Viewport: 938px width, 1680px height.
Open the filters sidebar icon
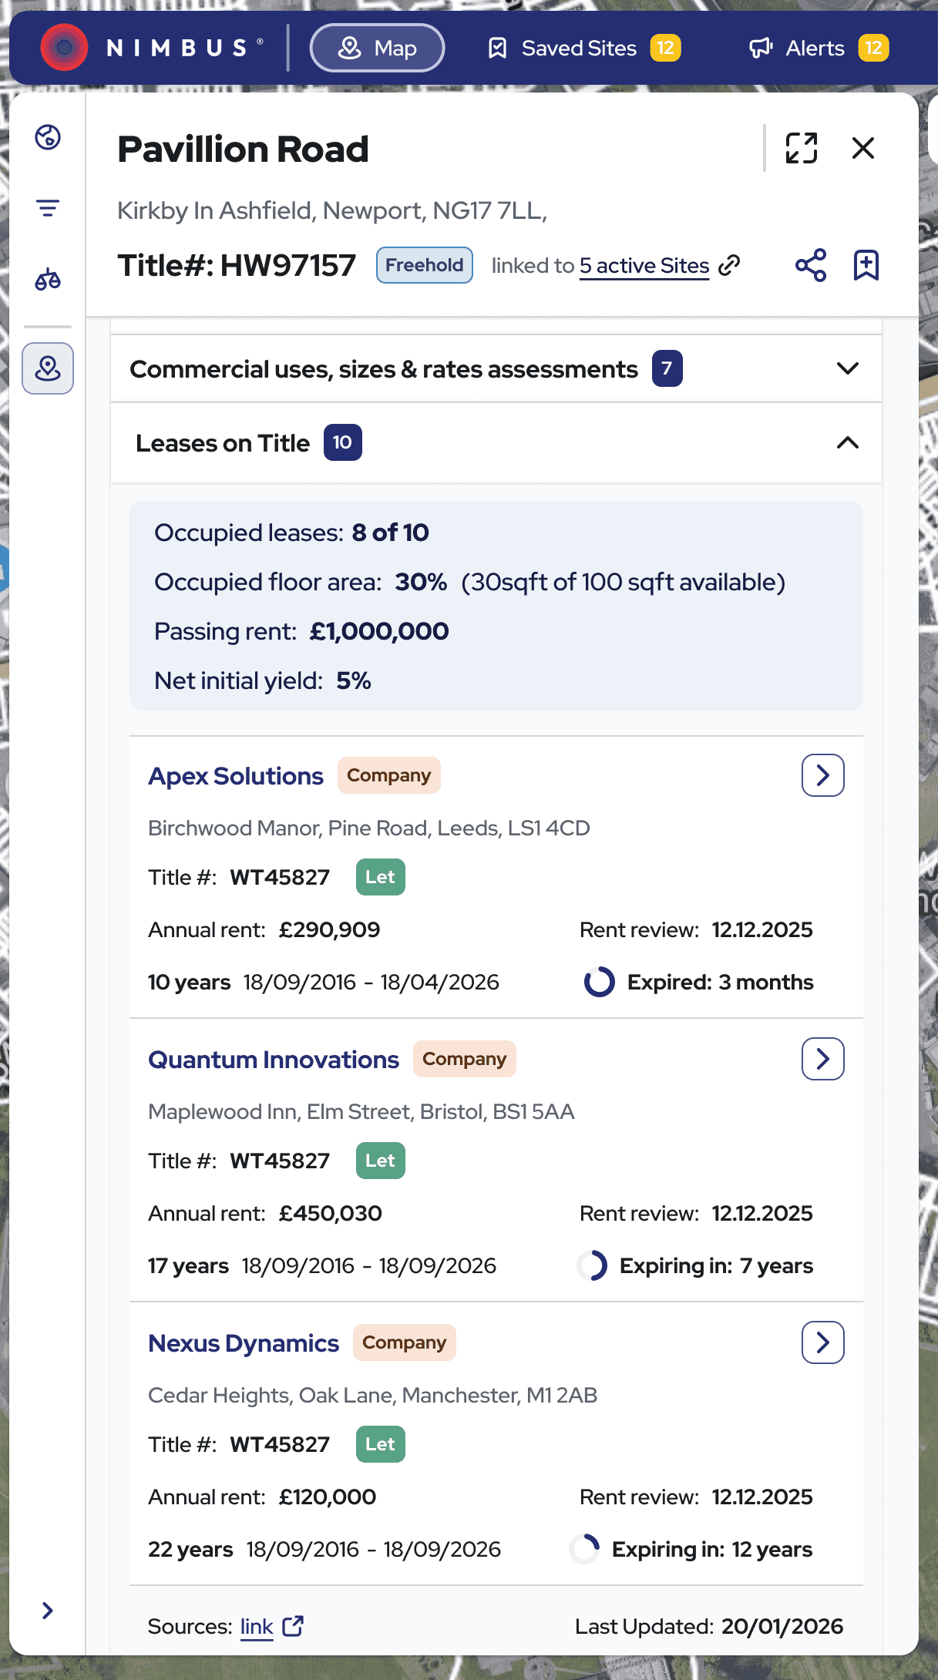coord(48,208)
